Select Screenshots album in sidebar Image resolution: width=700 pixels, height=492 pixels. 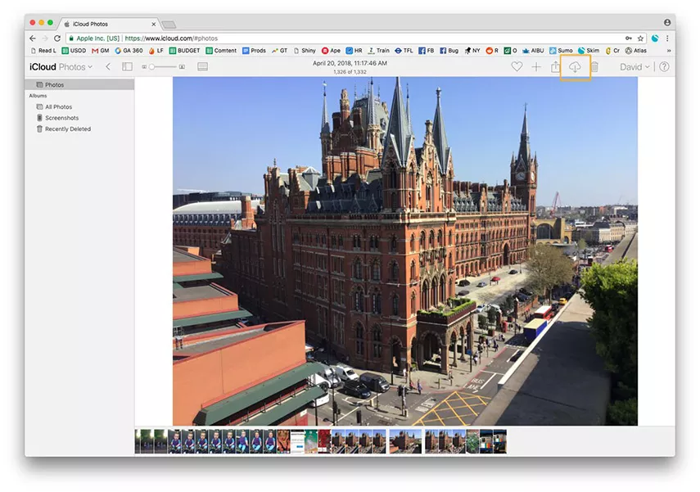[61, 118]
